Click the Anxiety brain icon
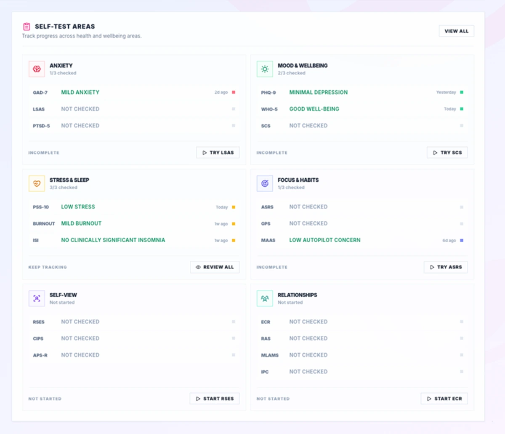 tap(37, 69)
